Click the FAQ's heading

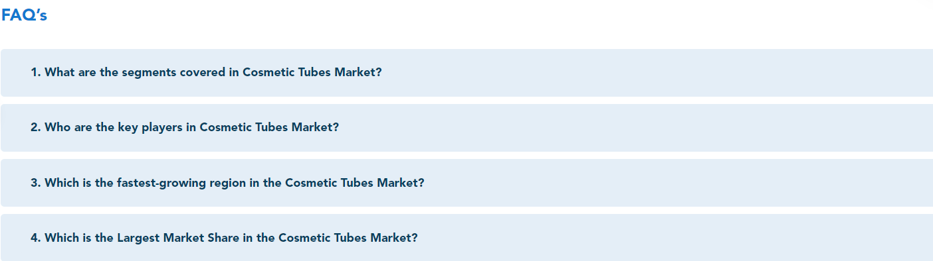(x=24, y=15)
